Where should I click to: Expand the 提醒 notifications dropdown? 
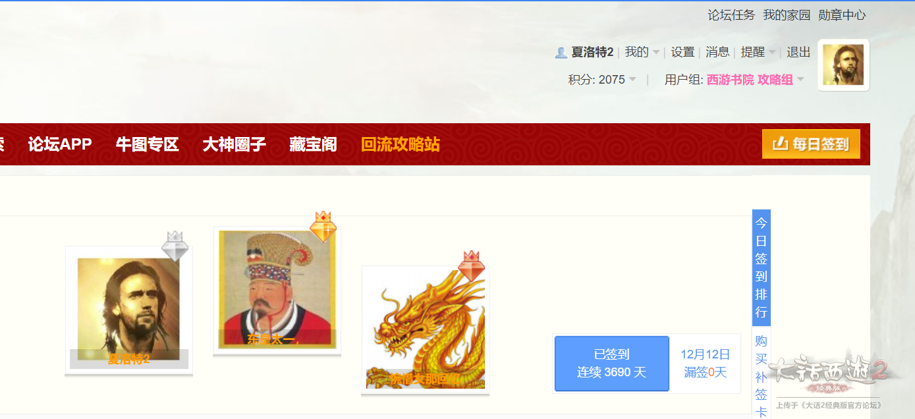[758, 52]
